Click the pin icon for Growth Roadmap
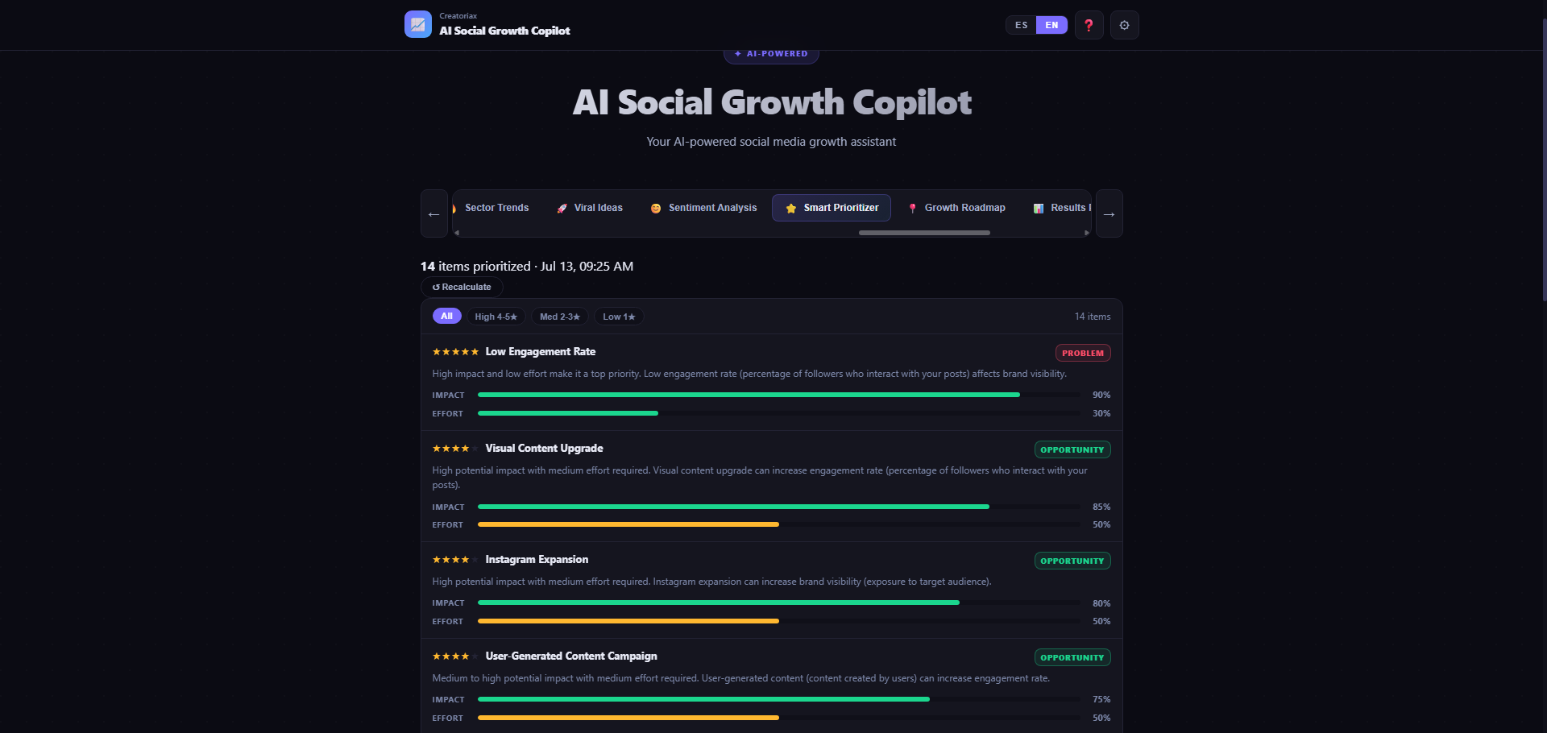The image size is (1547, 733). pyautogui.click(x=912, y=208)
